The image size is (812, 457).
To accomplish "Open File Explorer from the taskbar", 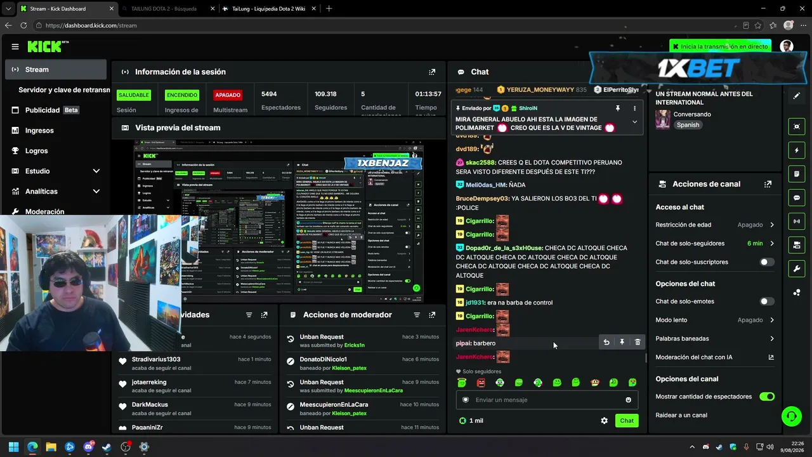I will pyautogui.click(x=51, y=447).
